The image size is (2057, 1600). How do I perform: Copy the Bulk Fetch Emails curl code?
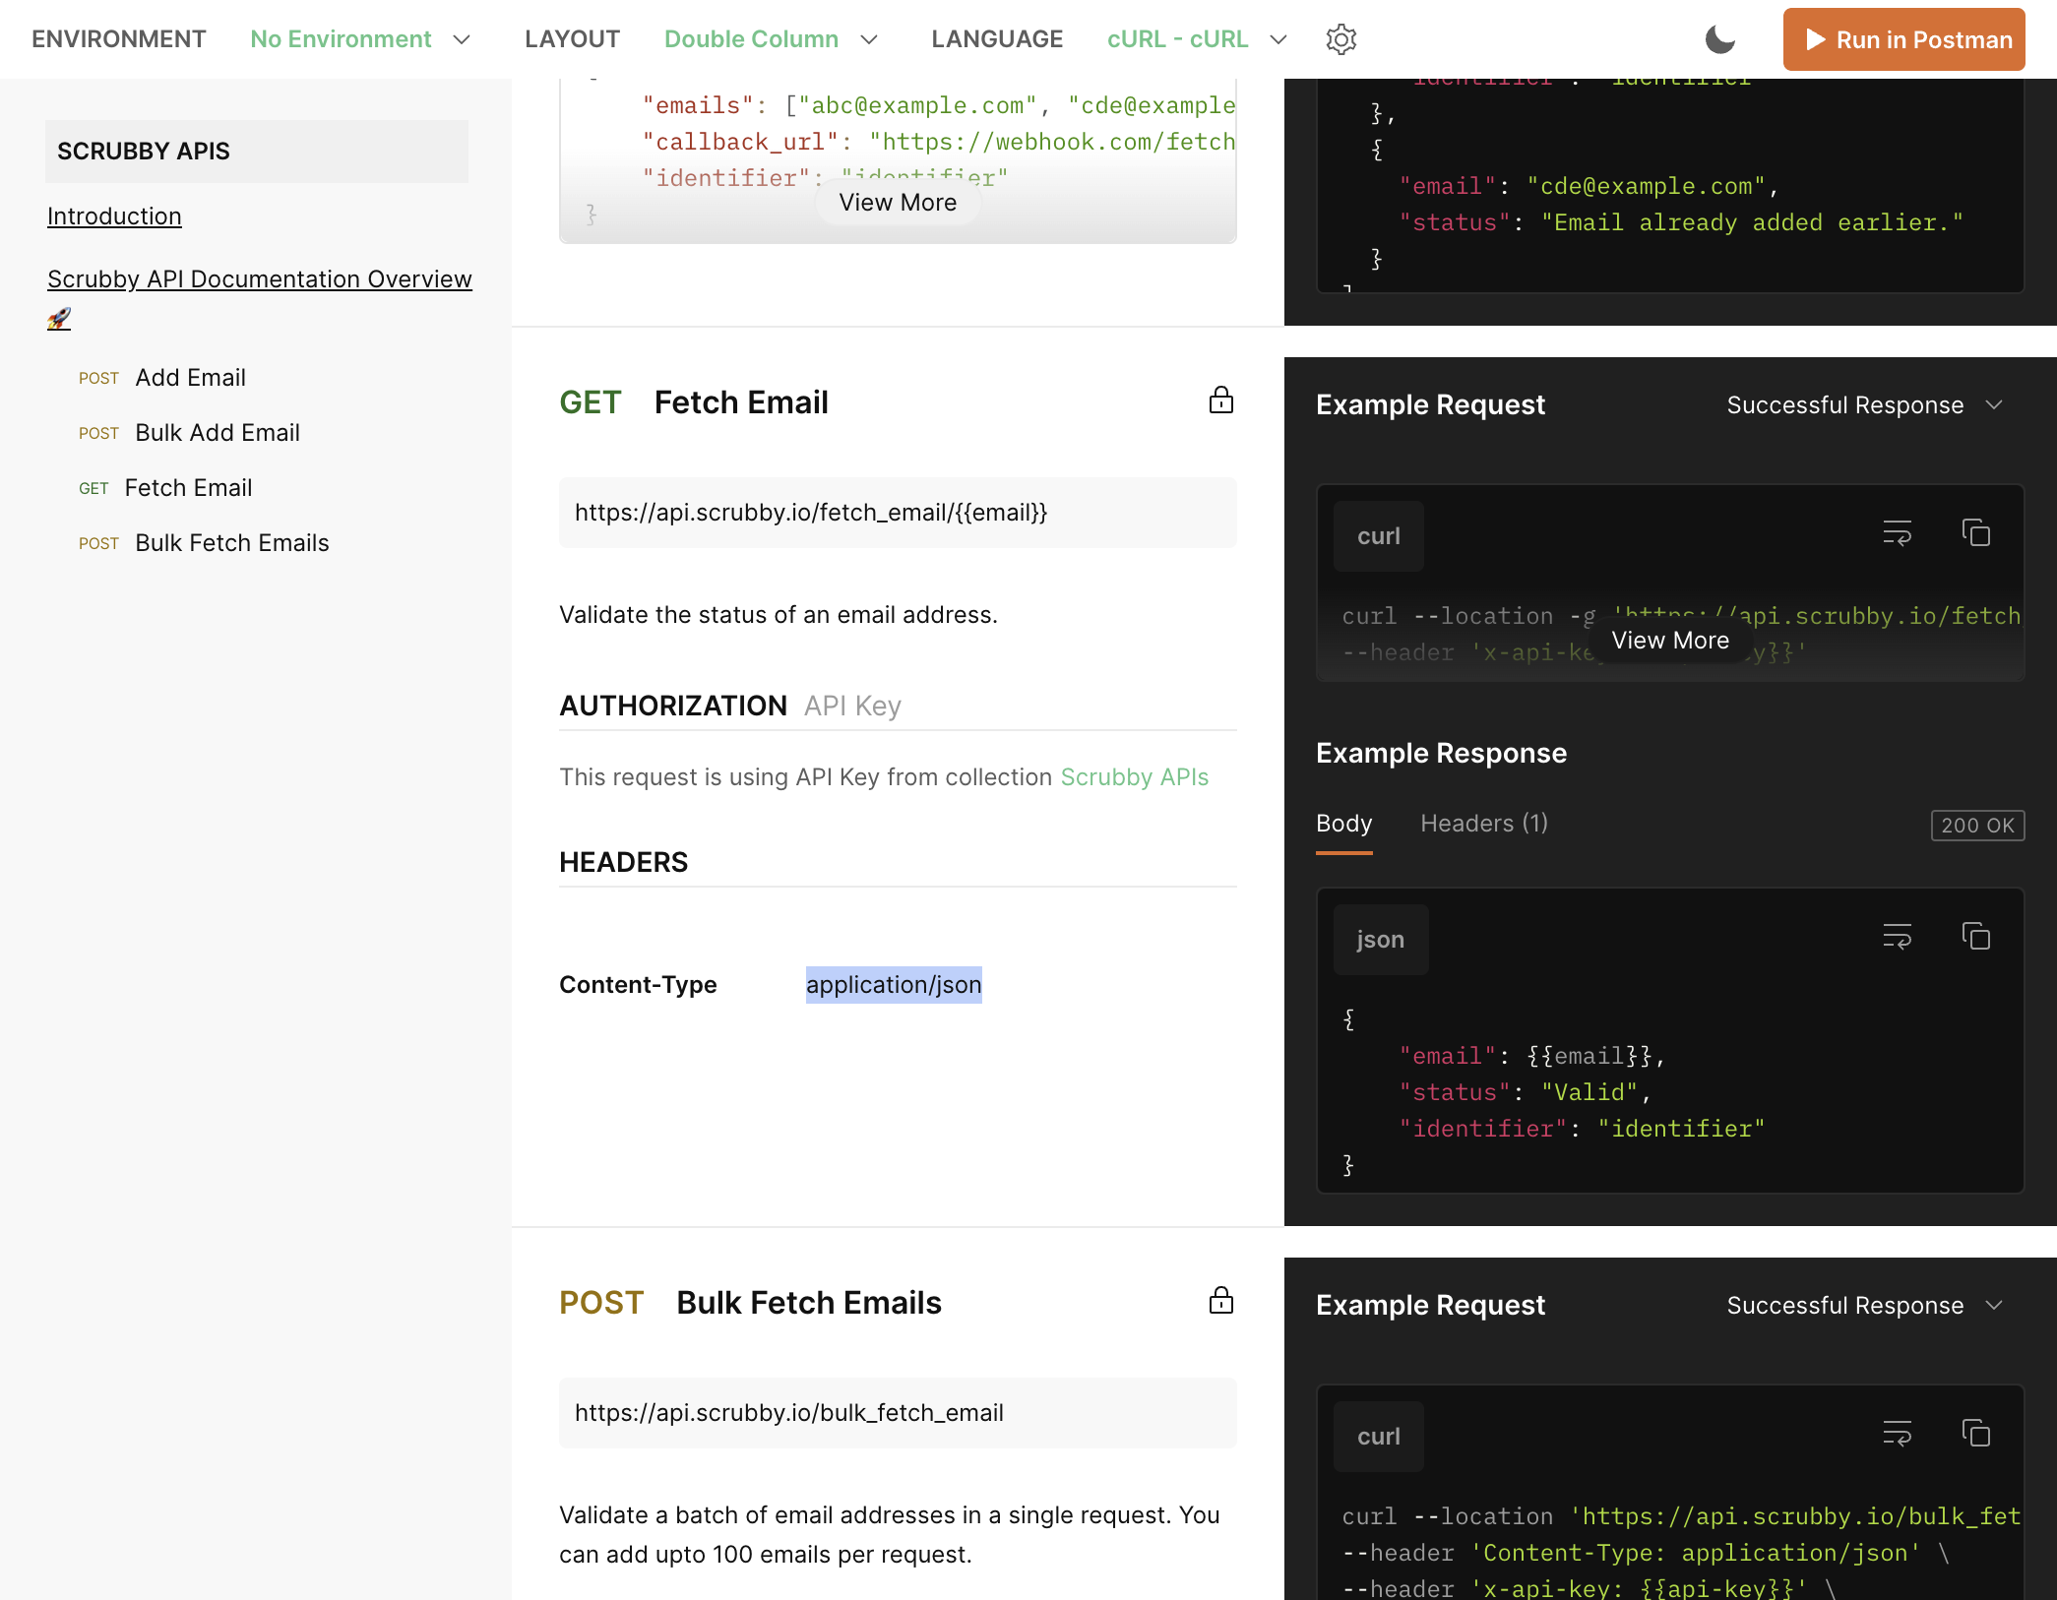click(1975, 1434)
